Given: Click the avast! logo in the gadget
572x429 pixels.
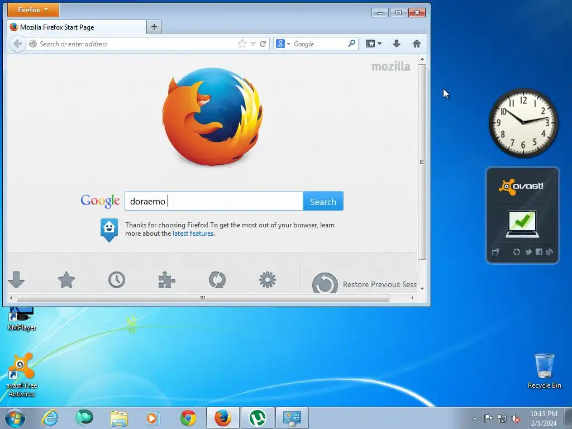Looking at the screenshot, I should 521,187.
